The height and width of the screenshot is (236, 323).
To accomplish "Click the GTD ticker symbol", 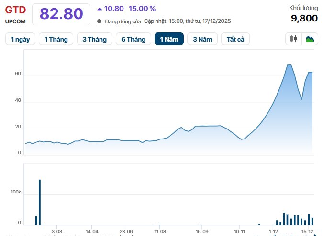I will [x=15, y=9].
